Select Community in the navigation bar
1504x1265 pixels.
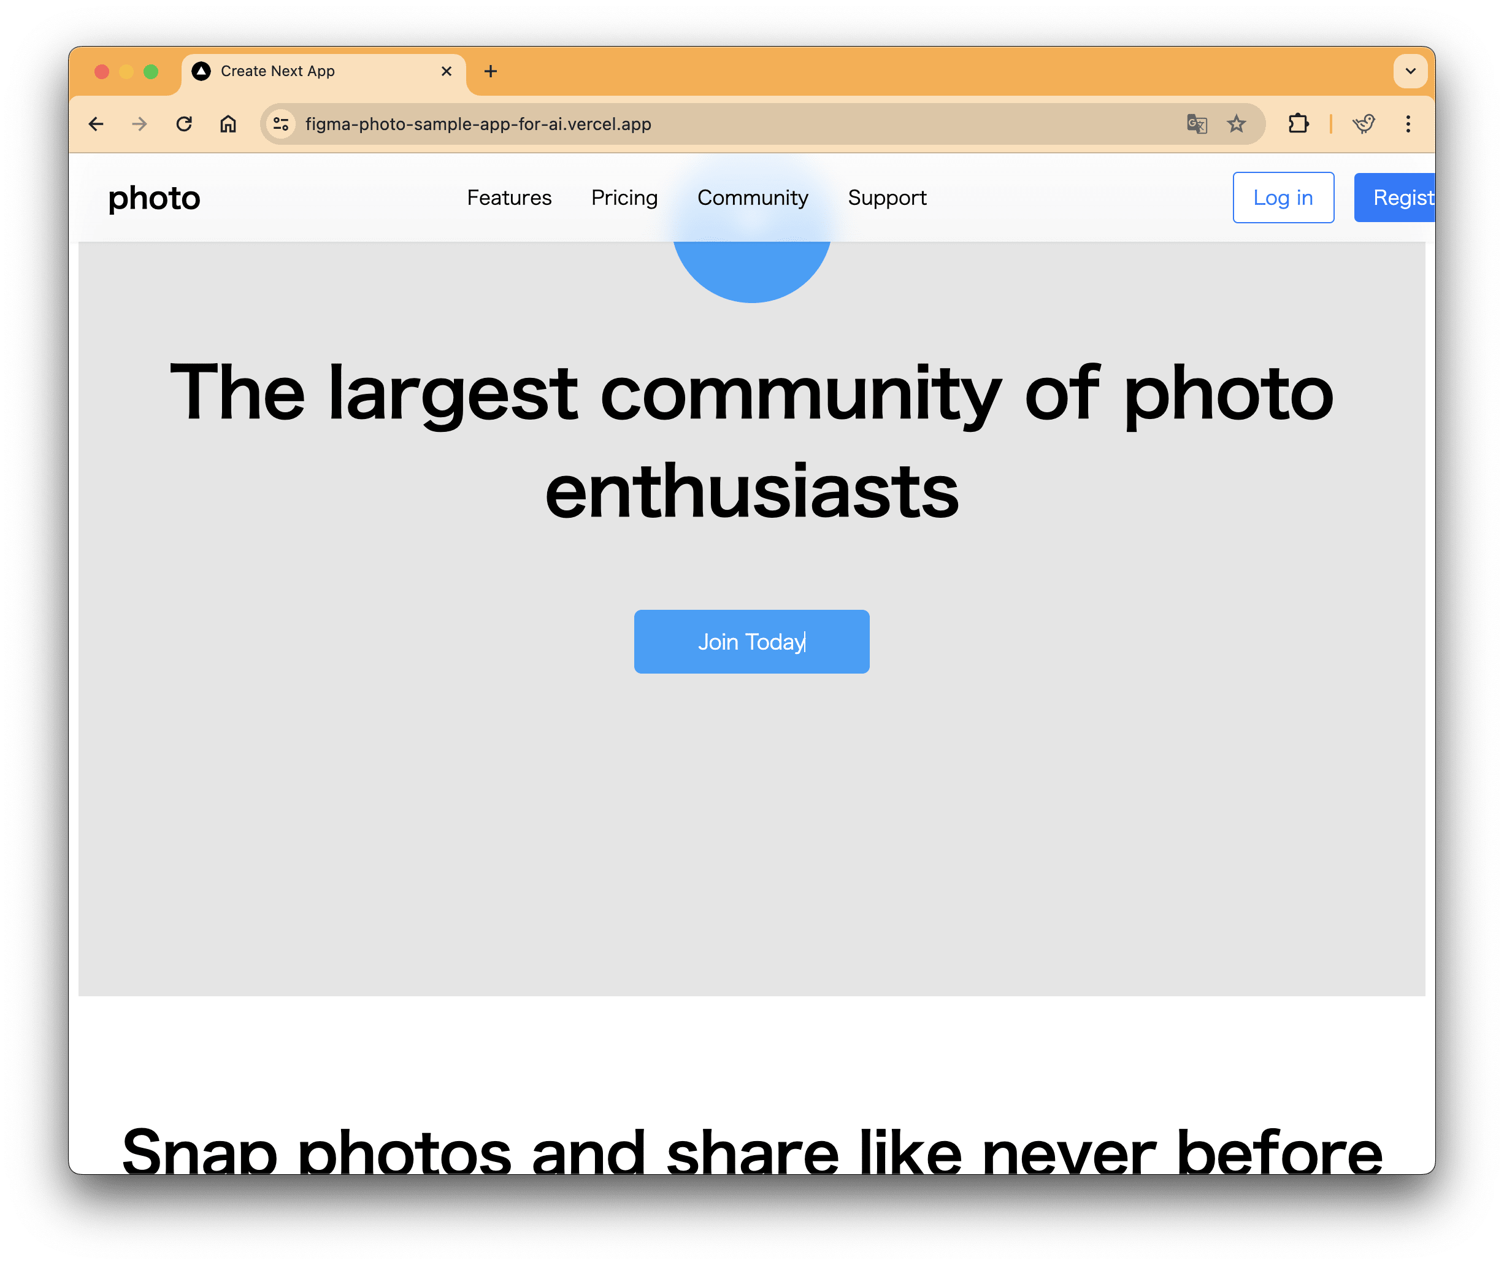(x=752, y=197)
